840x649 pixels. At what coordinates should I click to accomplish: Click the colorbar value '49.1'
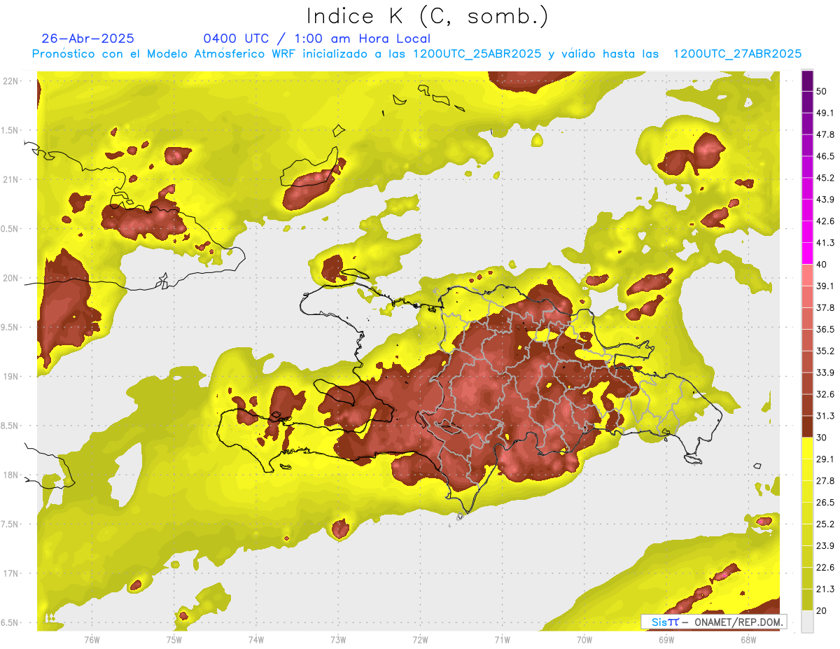(x=825, y=113)
